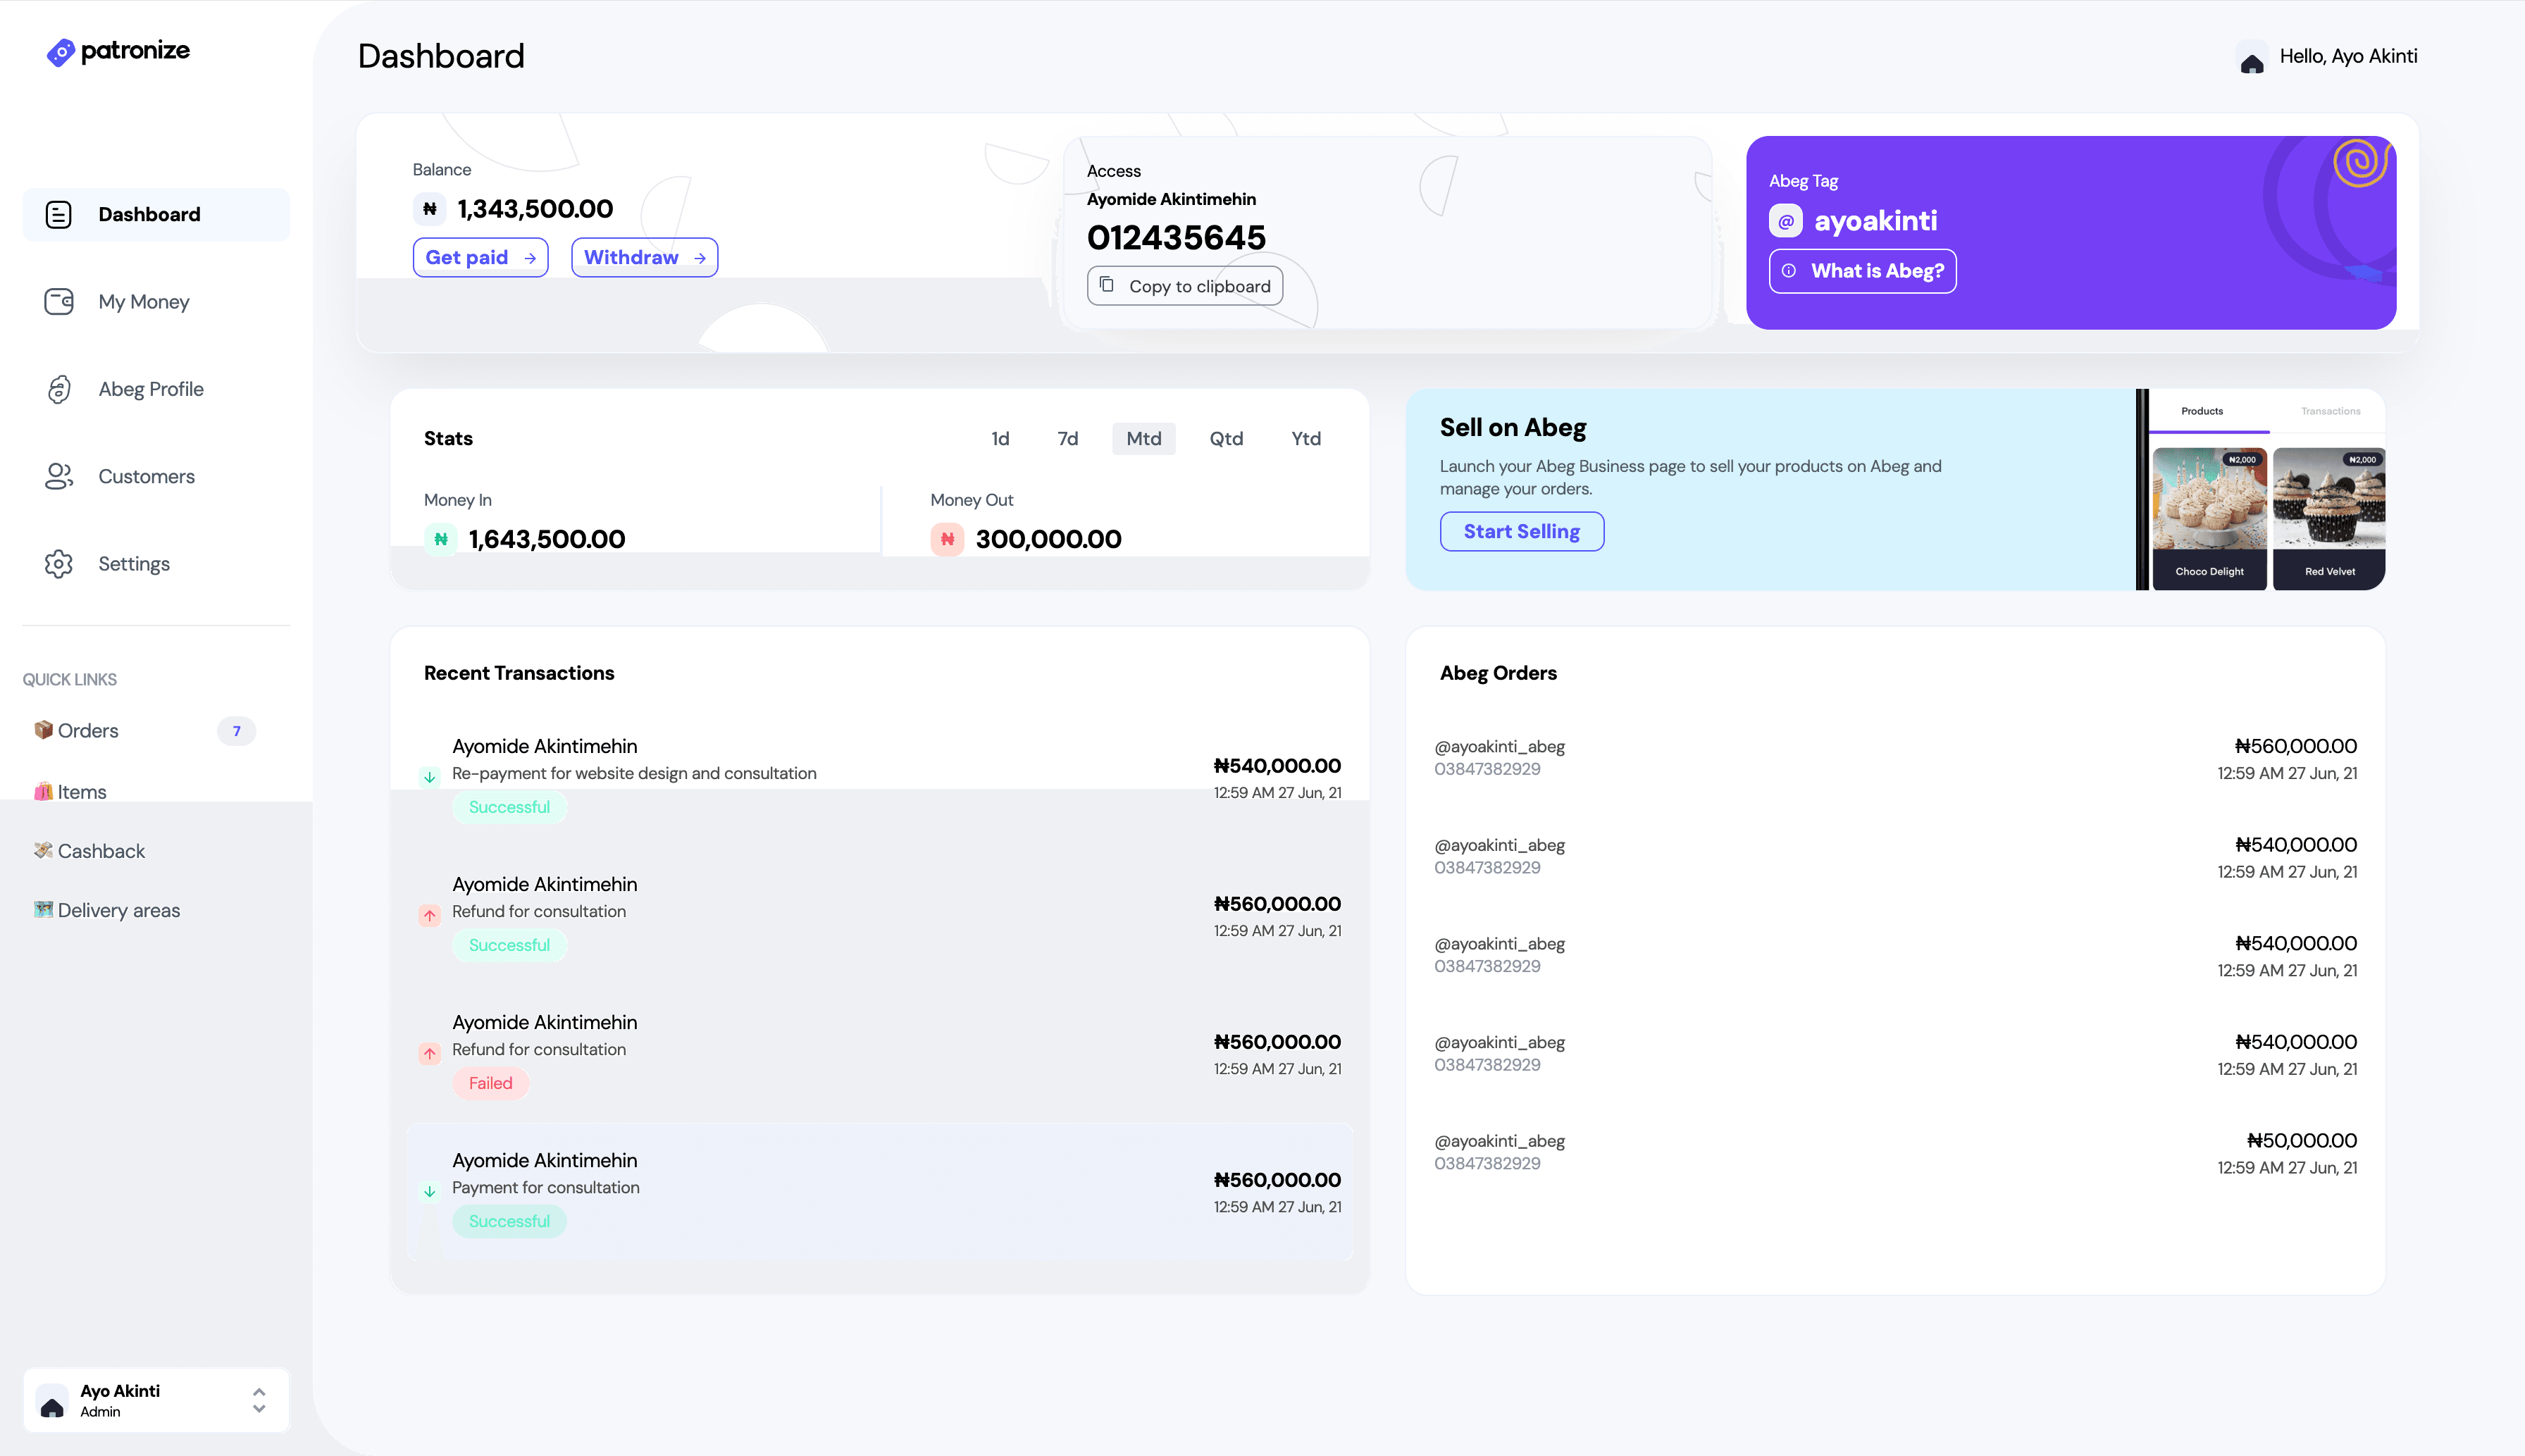Click the Failed status badge
Screen dimensions: 2525x1456
pyautogui.click(x=490, y=1083)
